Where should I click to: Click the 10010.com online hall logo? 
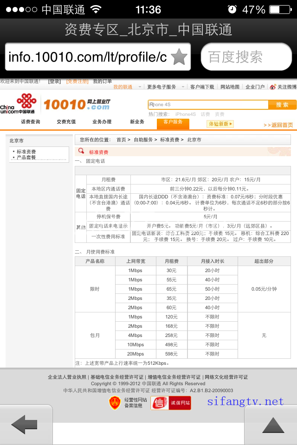pos(77,104)
